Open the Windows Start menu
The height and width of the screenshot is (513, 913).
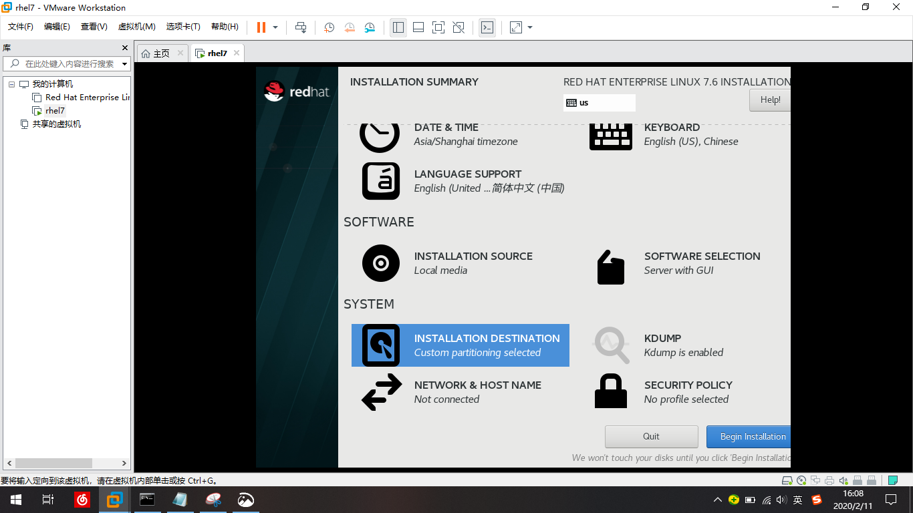point(16,500)
